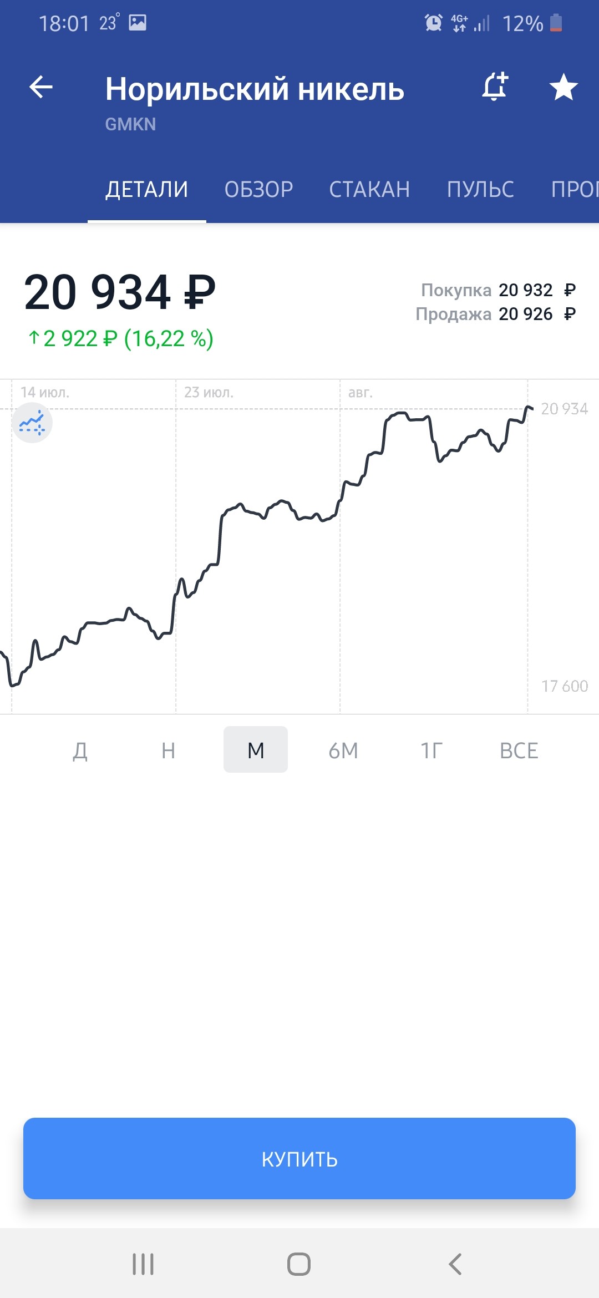Tap the back arrow in header

point(41,87)
